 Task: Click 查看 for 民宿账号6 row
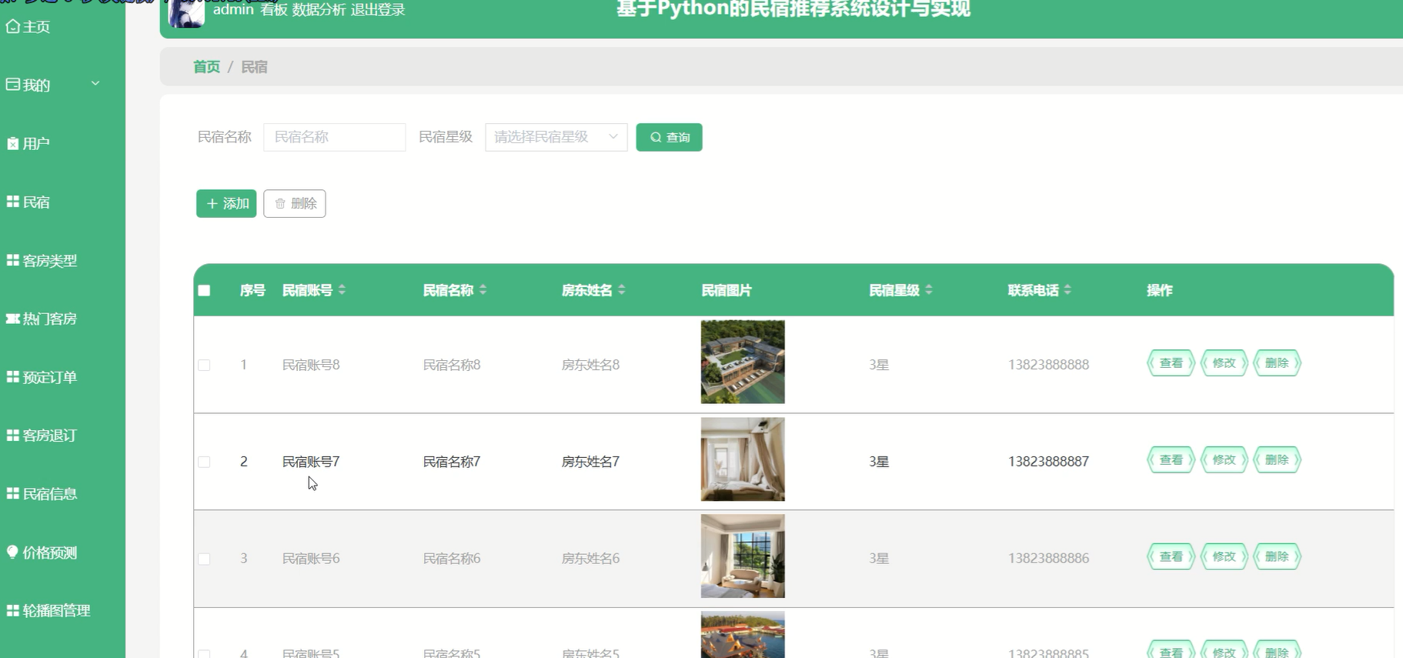[x=1171, y=557]
